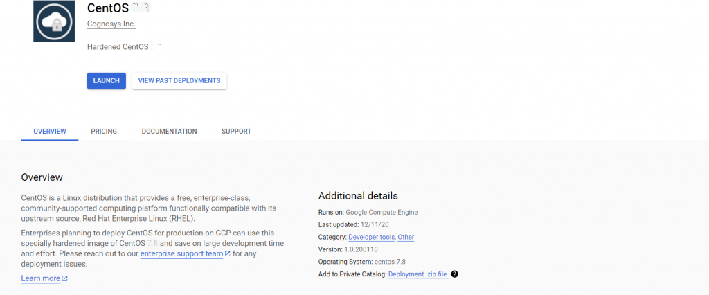Select the OVERVIEW tab
Viewport: 709px width, 295px height.
(x=50, y=132)
